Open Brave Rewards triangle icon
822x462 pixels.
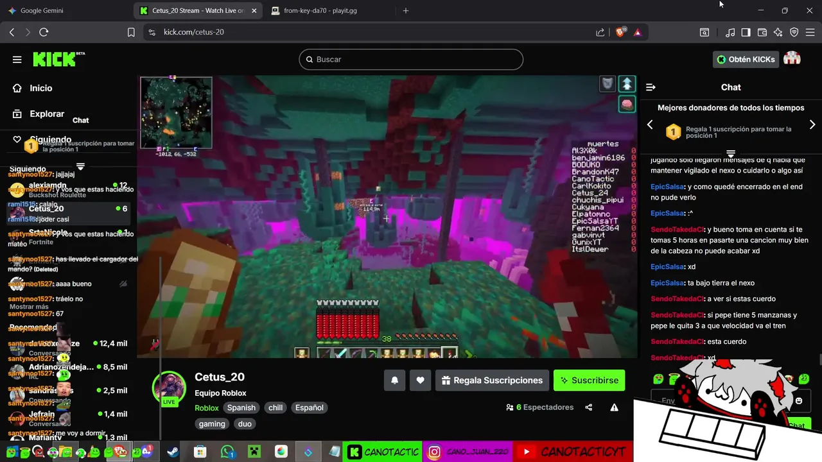click(638, 32)
